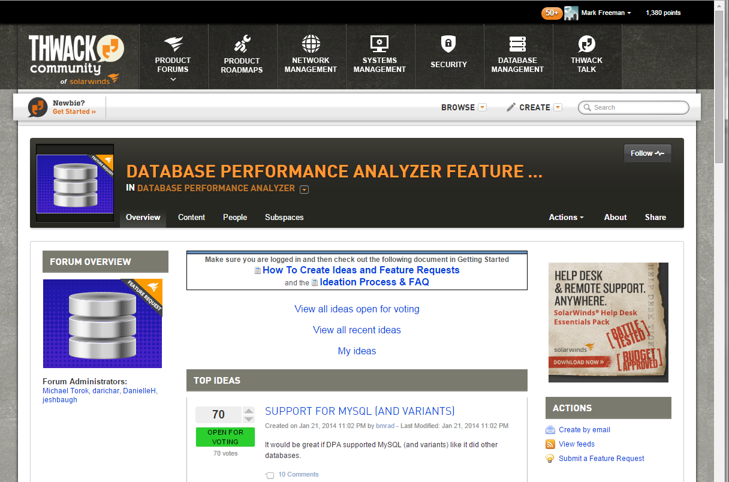Vote down the MySQL support idea
This screenshot has width=729, height=482.
tap(249, 418)
